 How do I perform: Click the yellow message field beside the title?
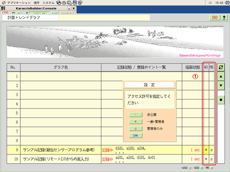tap(104, 18)
